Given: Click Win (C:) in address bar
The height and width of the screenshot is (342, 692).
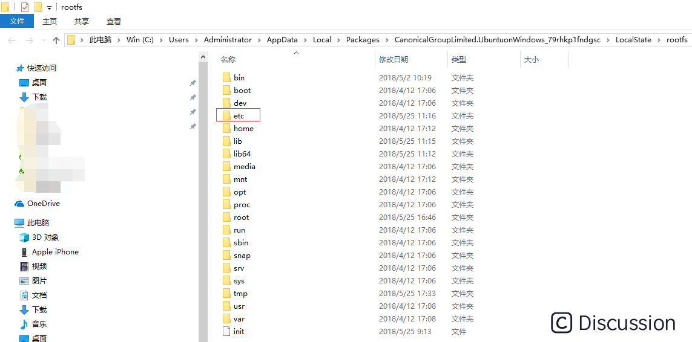Looking at the screenshot, I should pos(140,40).
